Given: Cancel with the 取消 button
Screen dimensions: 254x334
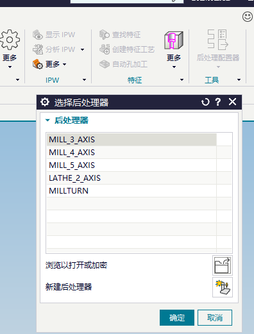Looking at the screenshot, I should [215, 317].
